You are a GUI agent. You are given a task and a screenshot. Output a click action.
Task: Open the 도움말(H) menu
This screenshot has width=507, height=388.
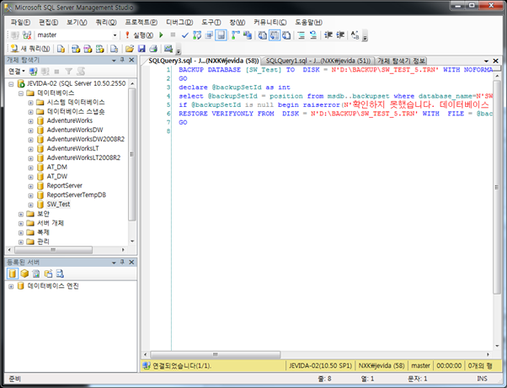(x=308, y=22)
